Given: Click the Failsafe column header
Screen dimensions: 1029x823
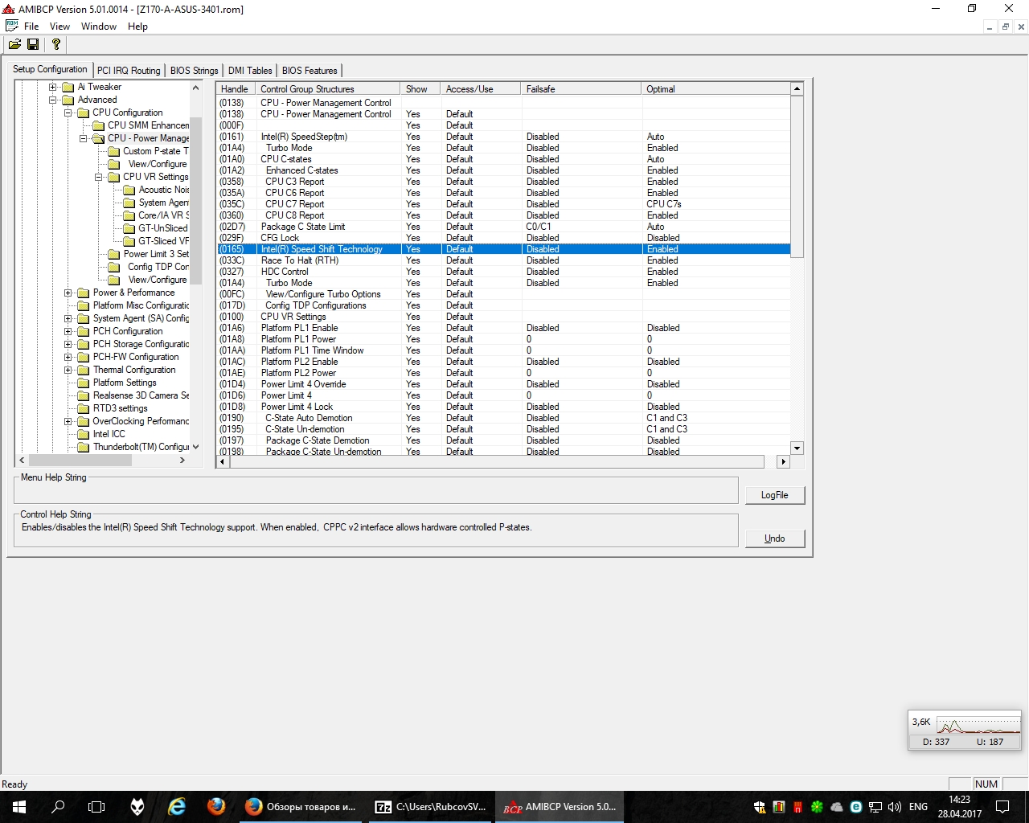Looking at the screenshot, I should (x=581, y=89).
